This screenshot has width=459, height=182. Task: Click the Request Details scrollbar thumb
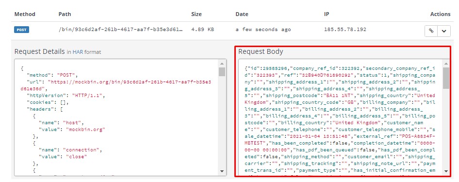222,72
